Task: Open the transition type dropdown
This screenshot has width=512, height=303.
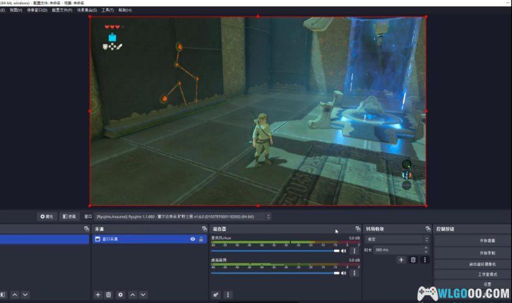Action: click(397, 240)
